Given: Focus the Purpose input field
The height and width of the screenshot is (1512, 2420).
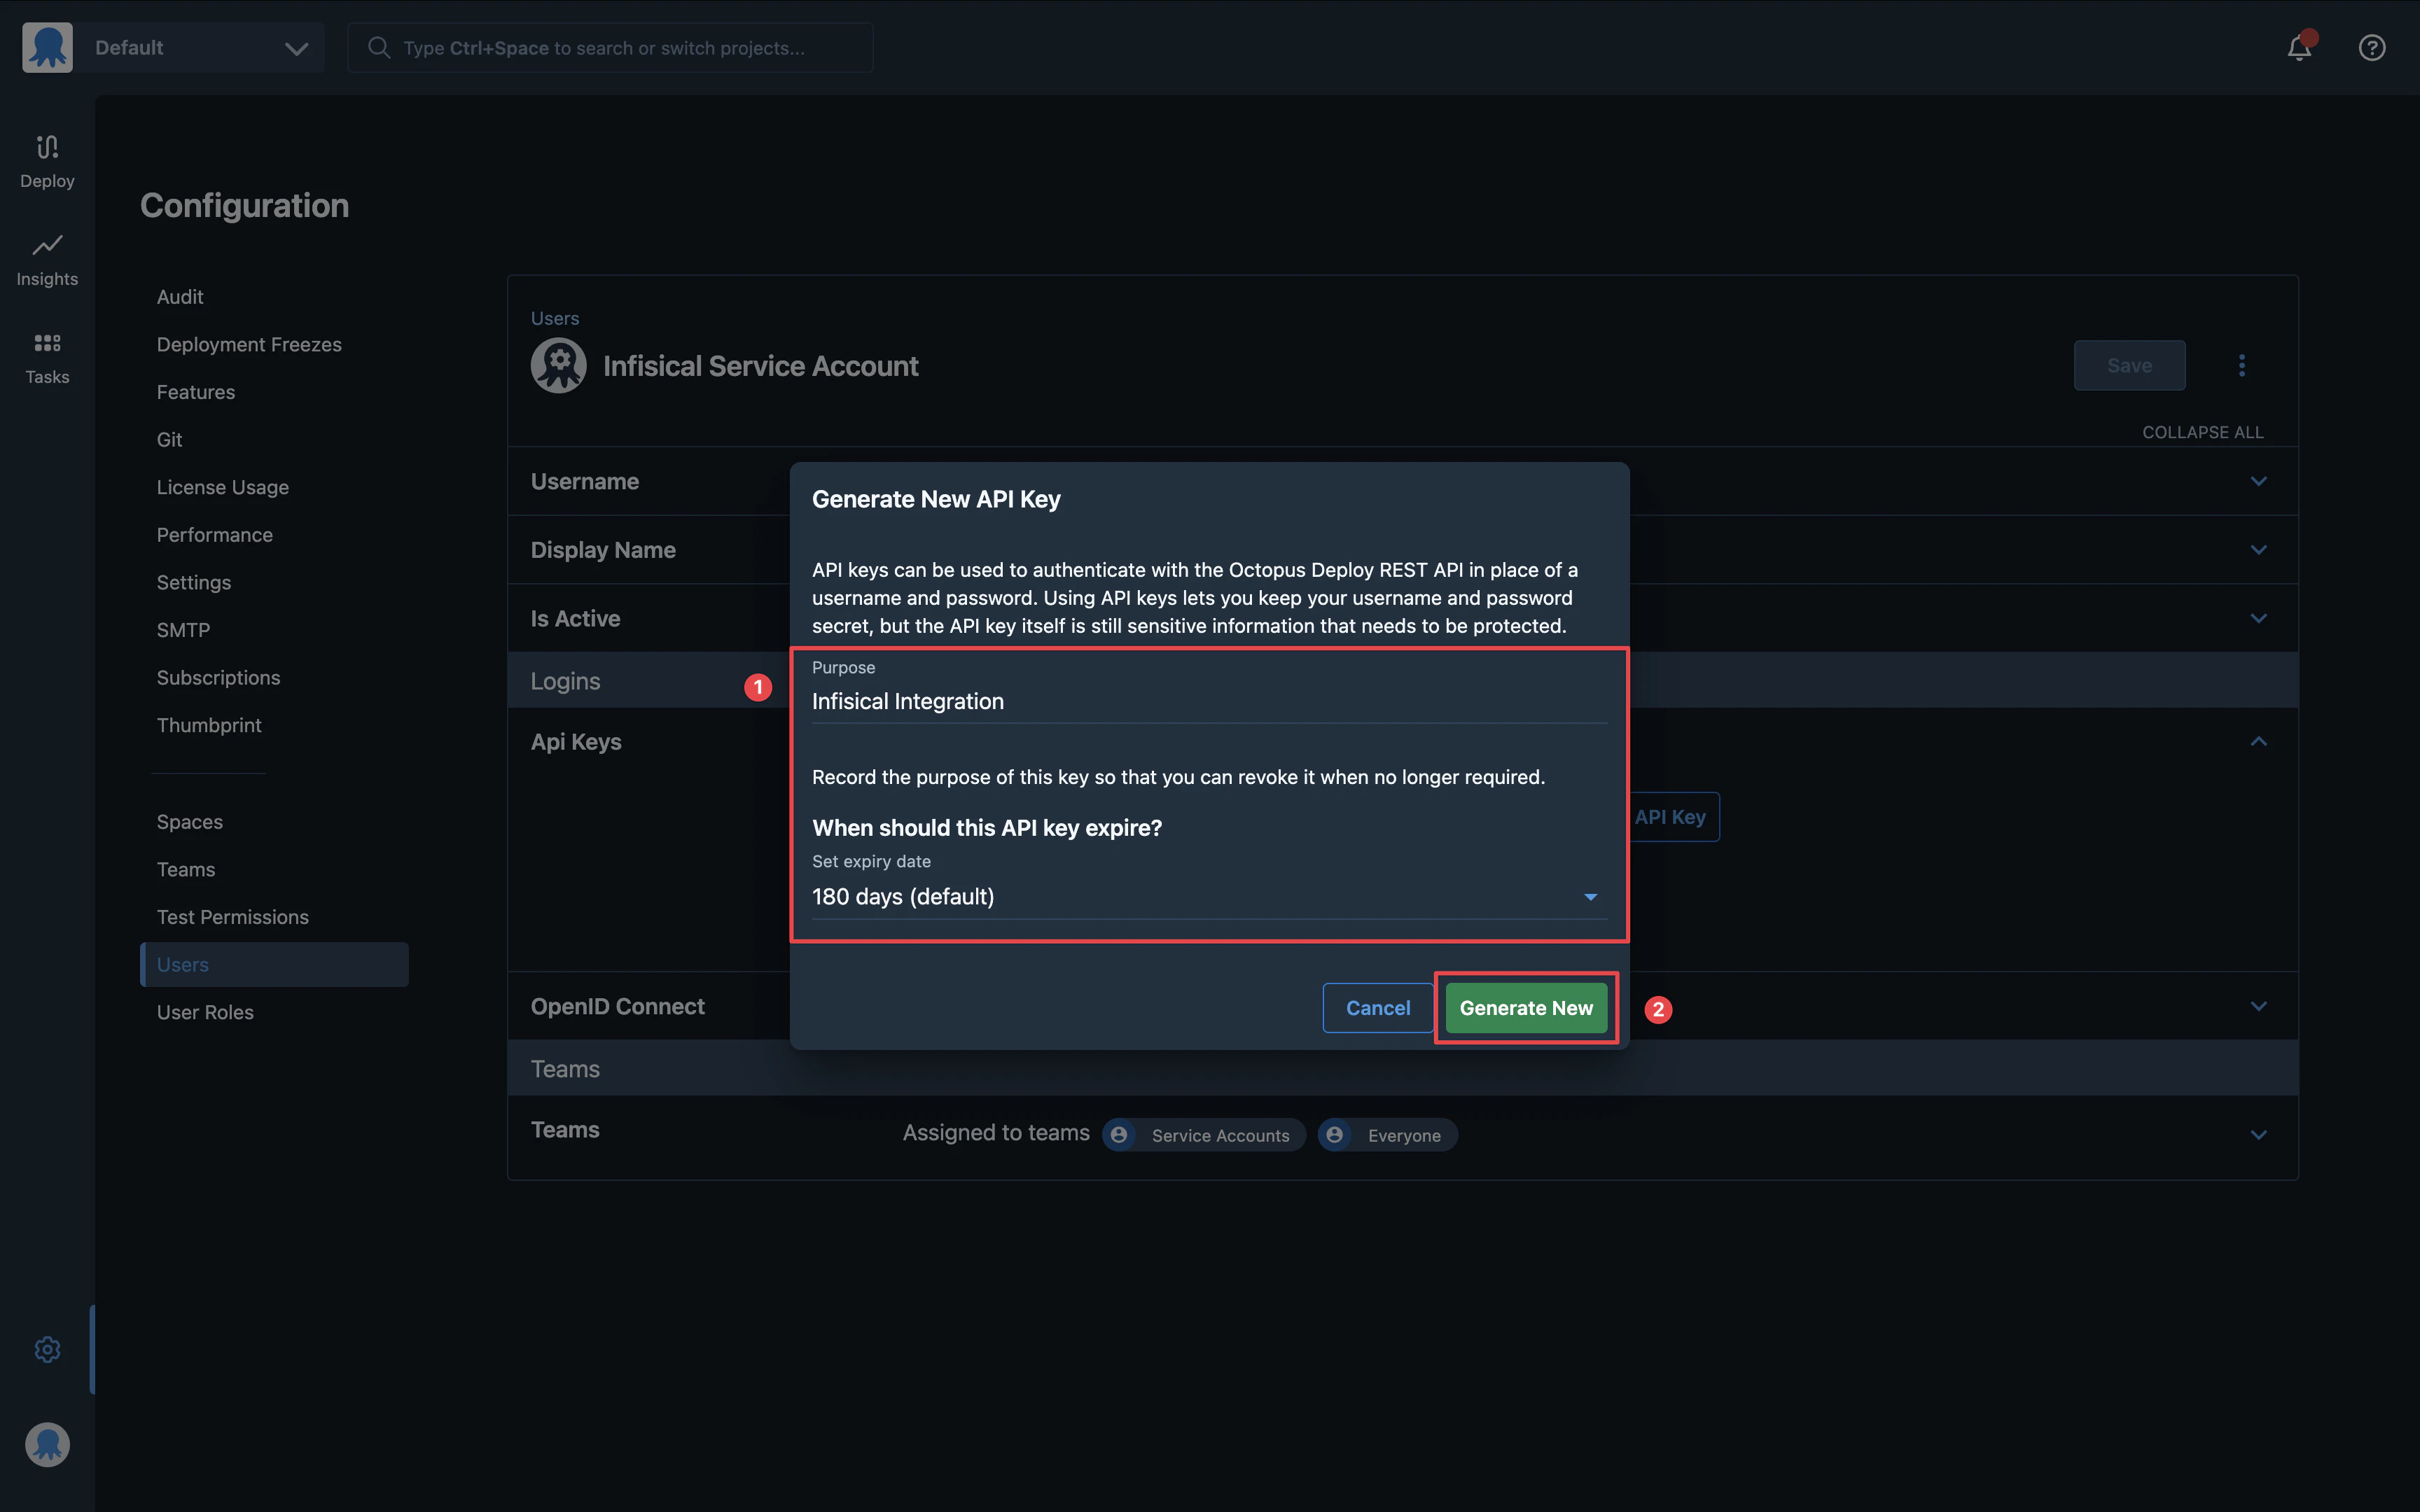Looking at the screenshot, I should [1209, 701].
